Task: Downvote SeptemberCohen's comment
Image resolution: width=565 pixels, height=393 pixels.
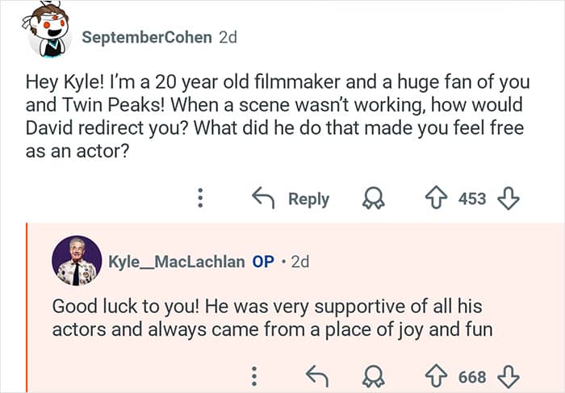Action: click(508, 199)
